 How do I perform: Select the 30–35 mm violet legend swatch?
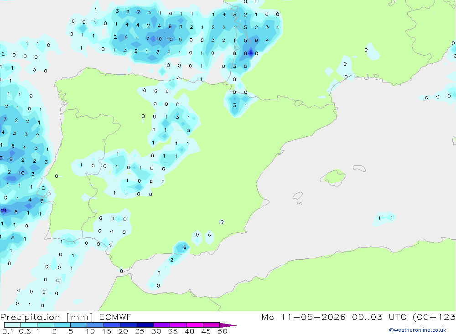click(162, 325)
